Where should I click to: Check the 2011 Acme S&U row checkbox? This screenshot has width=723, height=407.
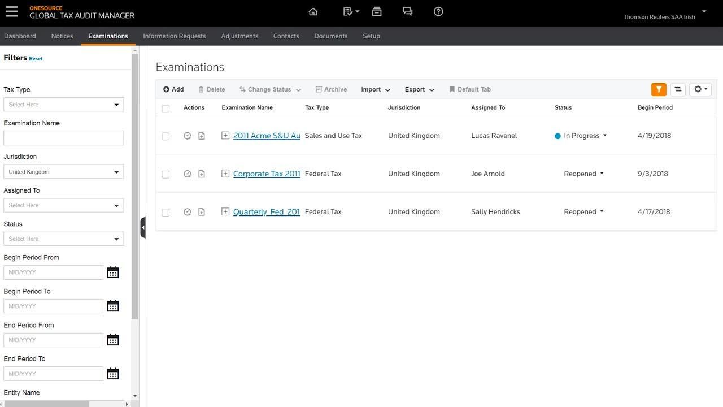[x=165, y=136]
